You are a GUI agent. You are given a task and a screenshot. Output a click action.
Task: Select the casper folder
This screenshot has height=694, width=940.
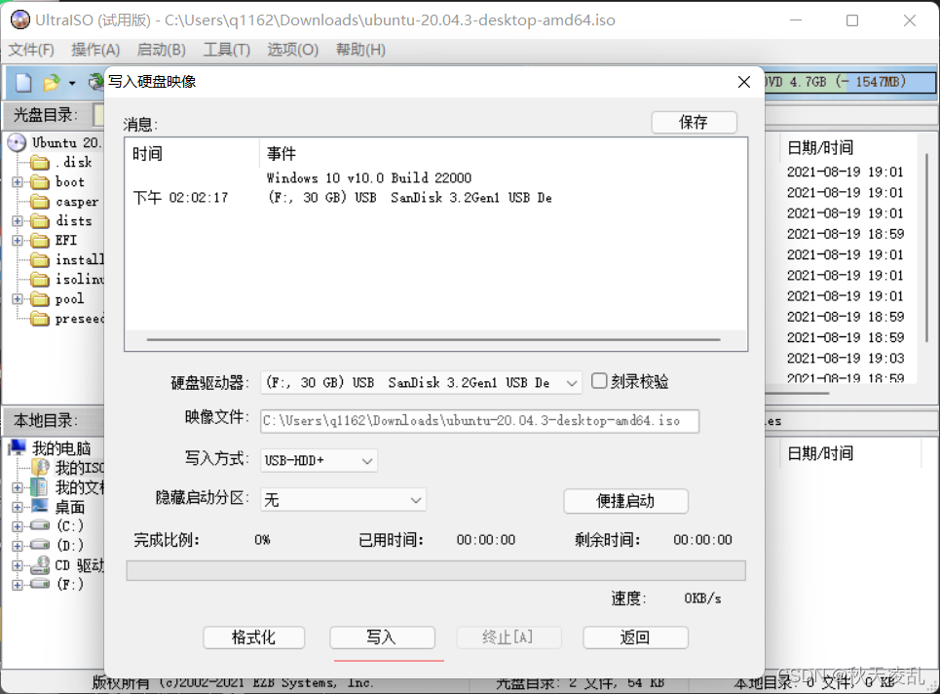(64, 202)
